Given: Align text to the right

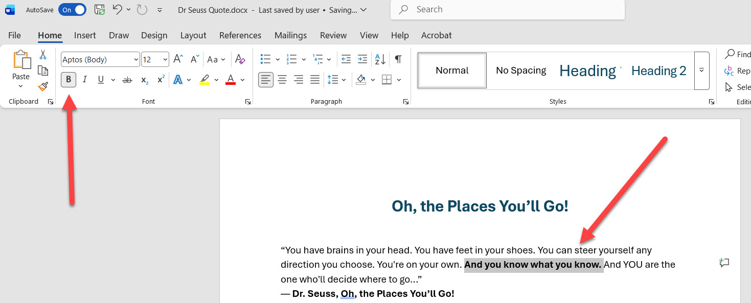Looking at the screenshot, I should [x=299, y=80].
